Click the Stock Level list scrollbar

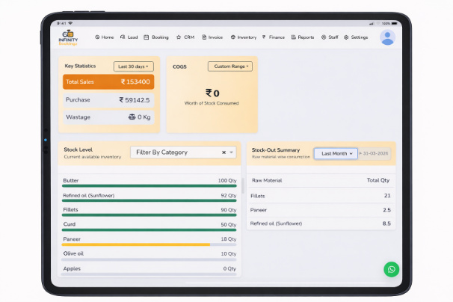[x=243, y=185]
